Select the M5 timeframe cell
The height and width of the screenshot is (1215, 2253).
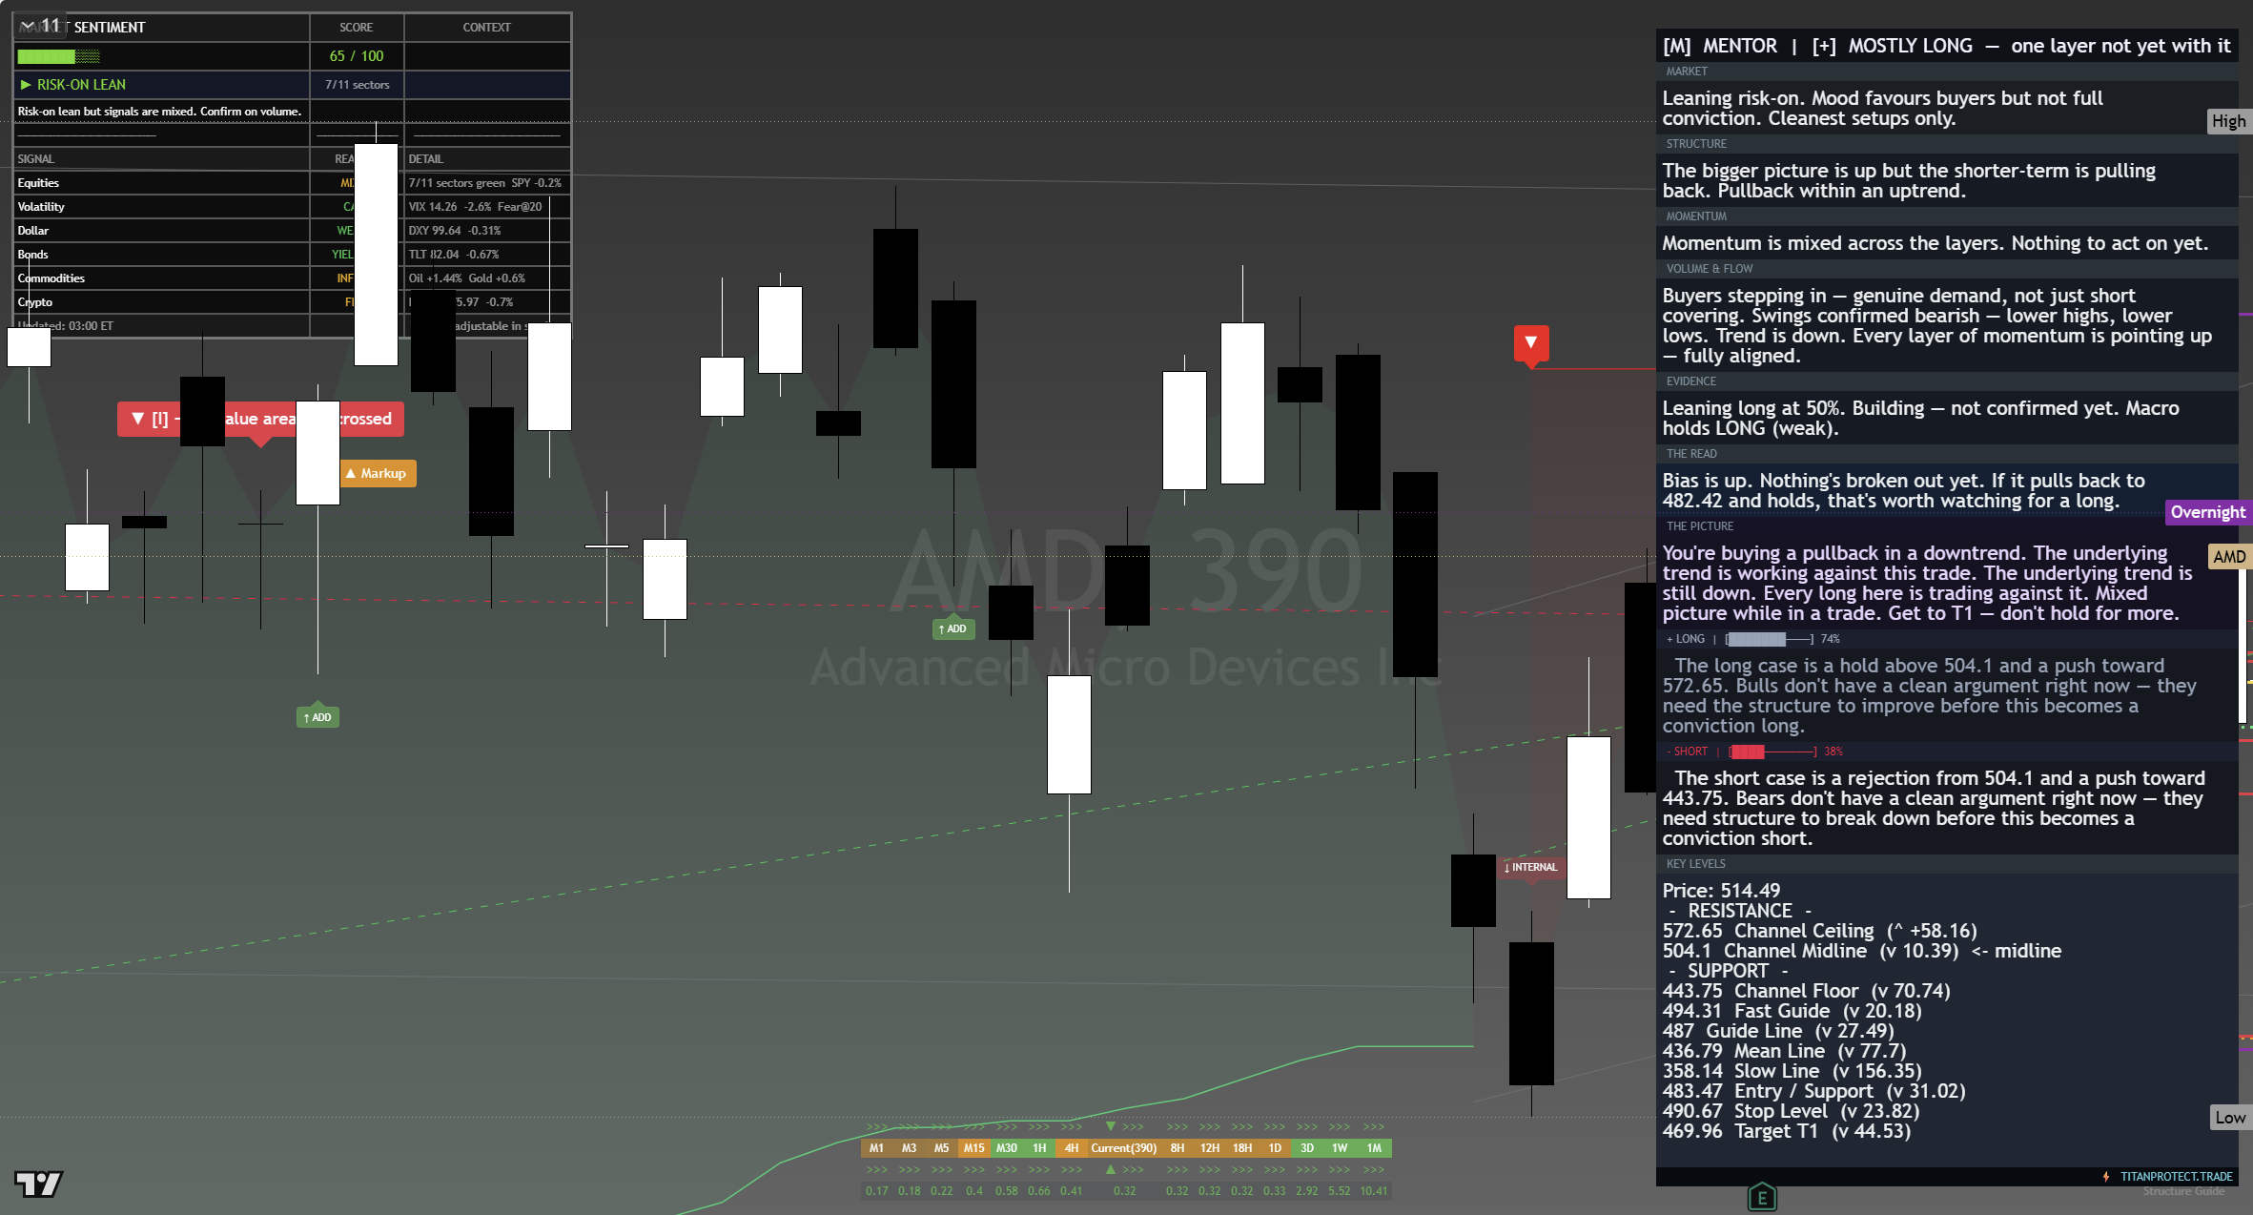tap(941, 1148)
